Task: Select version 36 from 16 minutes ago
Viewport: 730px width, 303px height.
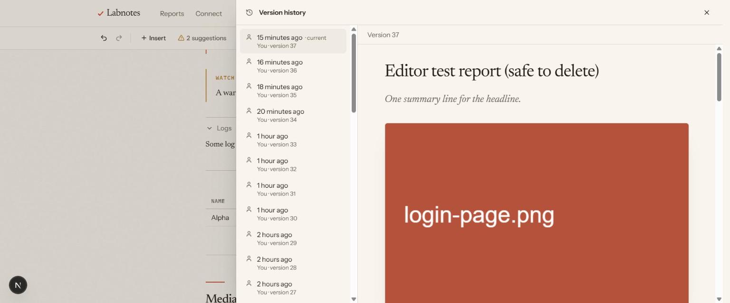Action: pyautogui.click(x=293, y=66)
